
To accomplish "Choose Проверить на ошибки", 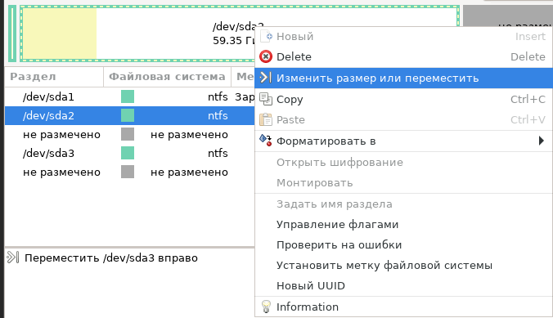I will [x=403, y=244].
